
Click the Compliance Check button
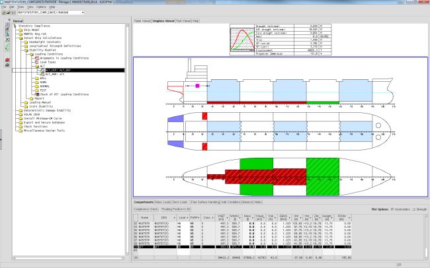coord(146,209)
